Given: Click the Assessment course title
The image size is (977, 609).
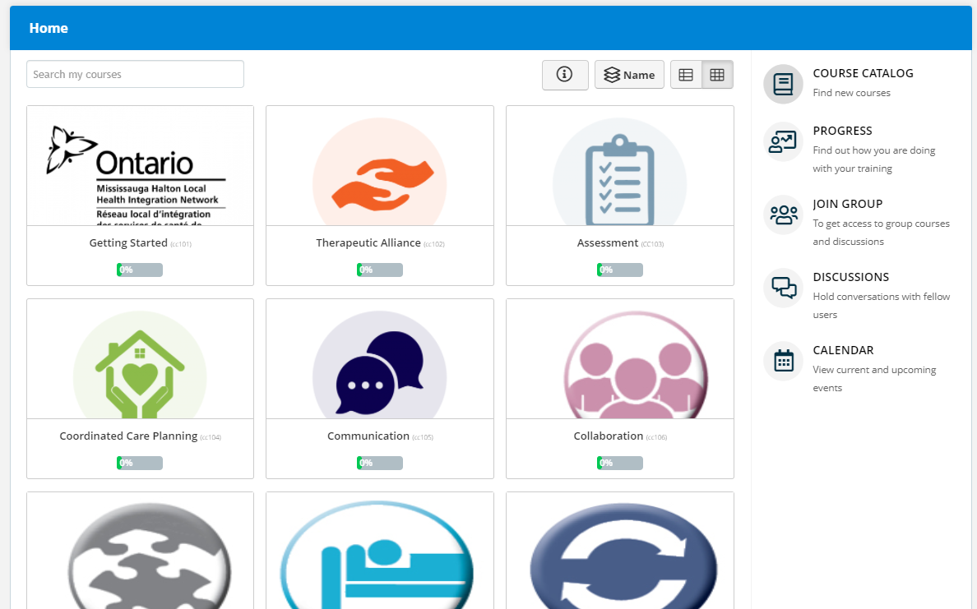Looking at the screenshot, I should (608, 242).
